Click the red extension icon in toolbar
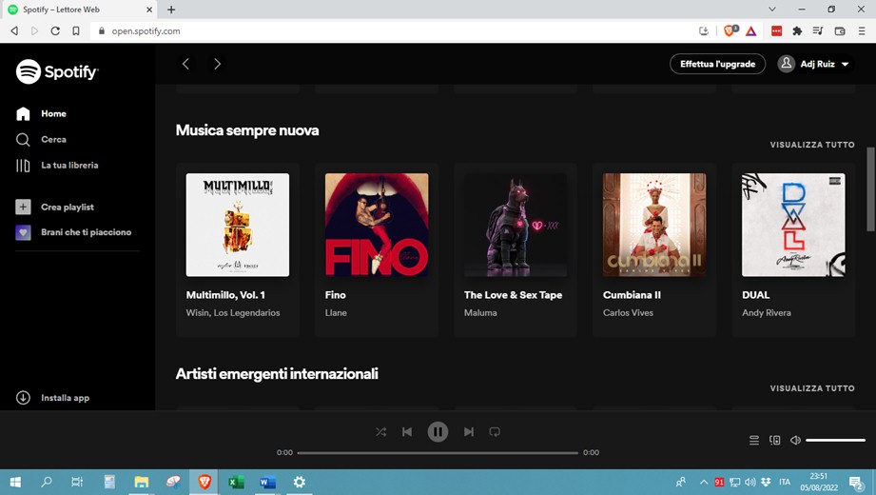Viewport: 876px width, 495px height. 776,31
